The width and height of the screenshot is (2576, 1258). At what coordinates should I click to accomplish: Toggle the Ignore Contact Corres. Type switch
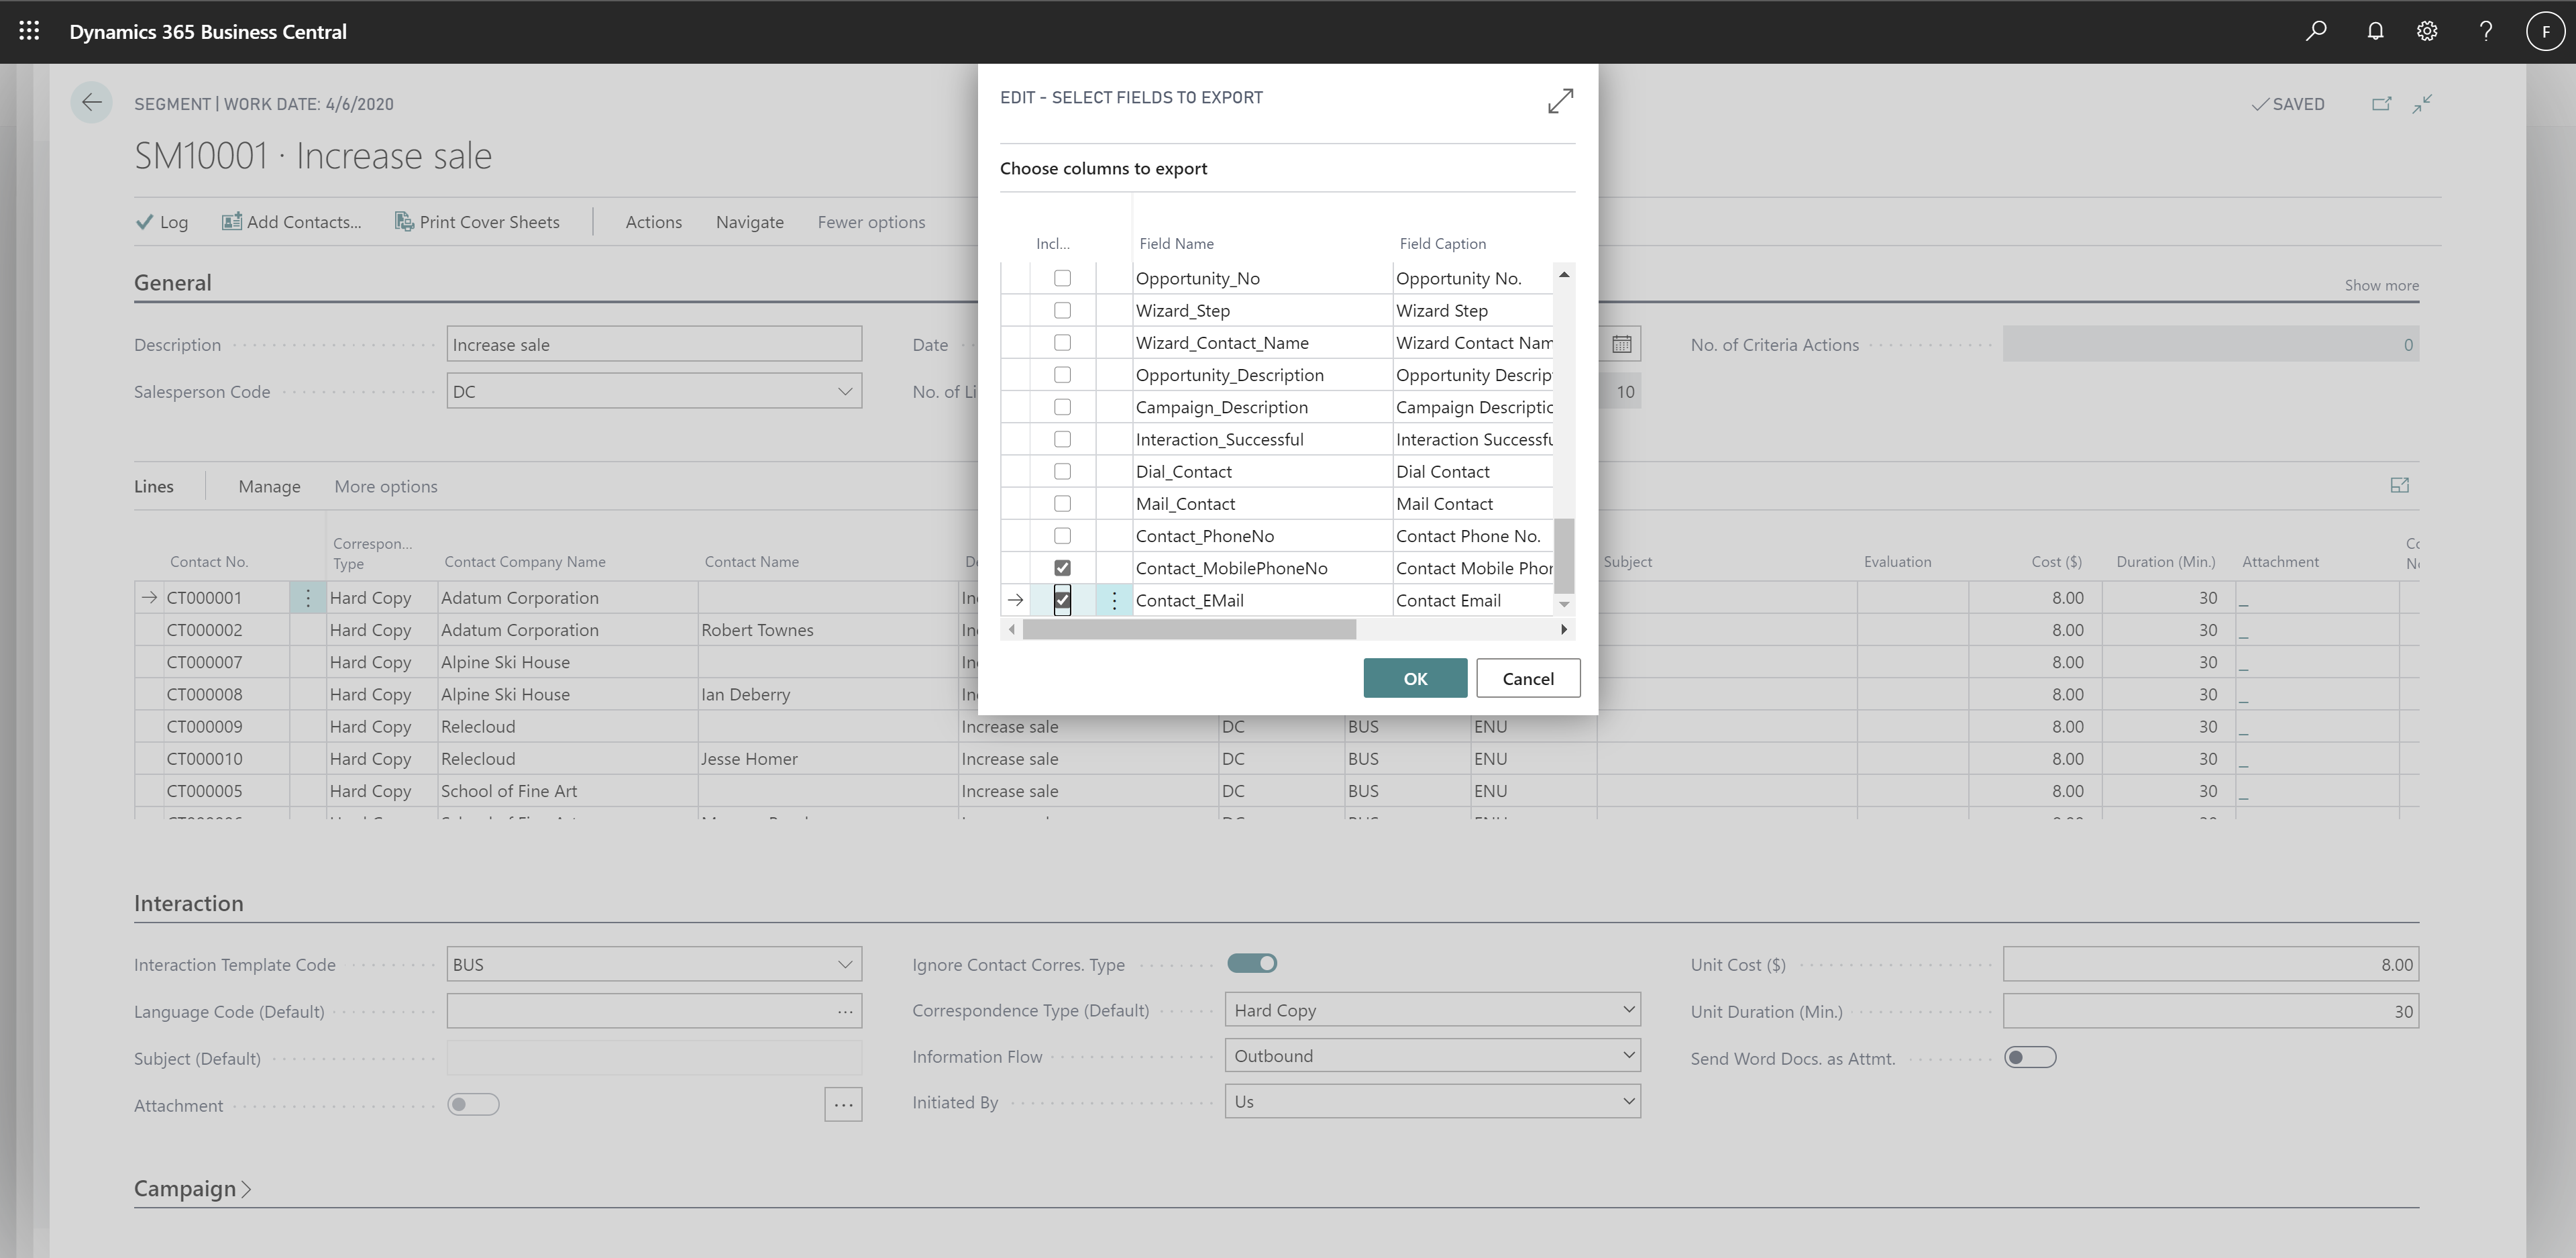(x=1252, y=961)
